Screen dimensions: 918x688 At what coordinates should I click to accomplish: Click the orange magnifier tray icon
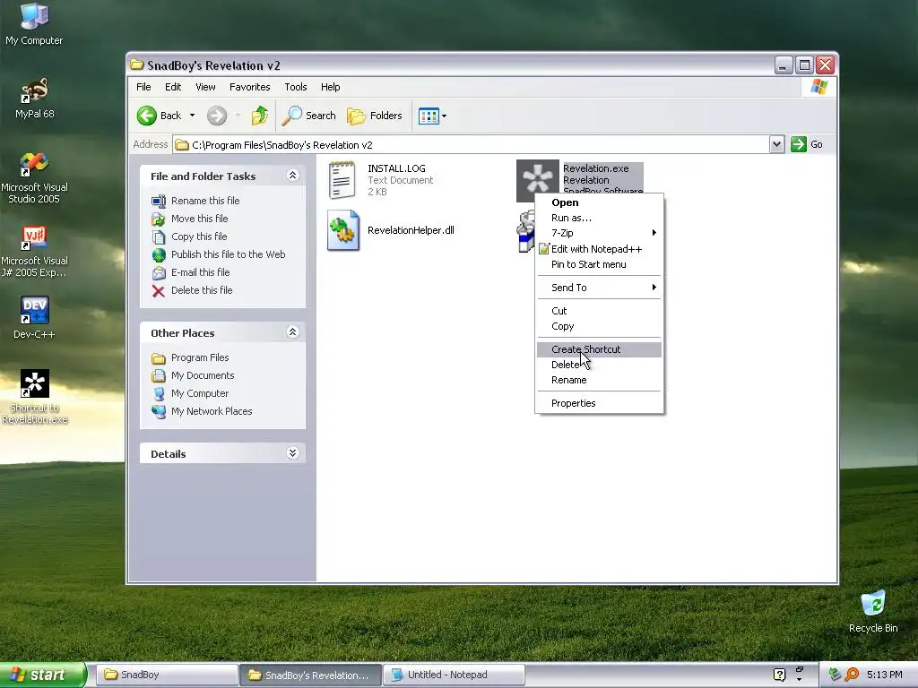coord(852,675)
